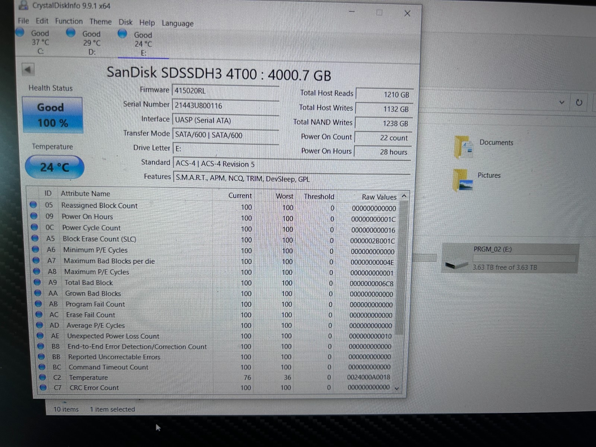Image resolution: width=596 pixels, height=447 pixels.
Task: Open the Edit menu
Action: [x=42, y=21]
